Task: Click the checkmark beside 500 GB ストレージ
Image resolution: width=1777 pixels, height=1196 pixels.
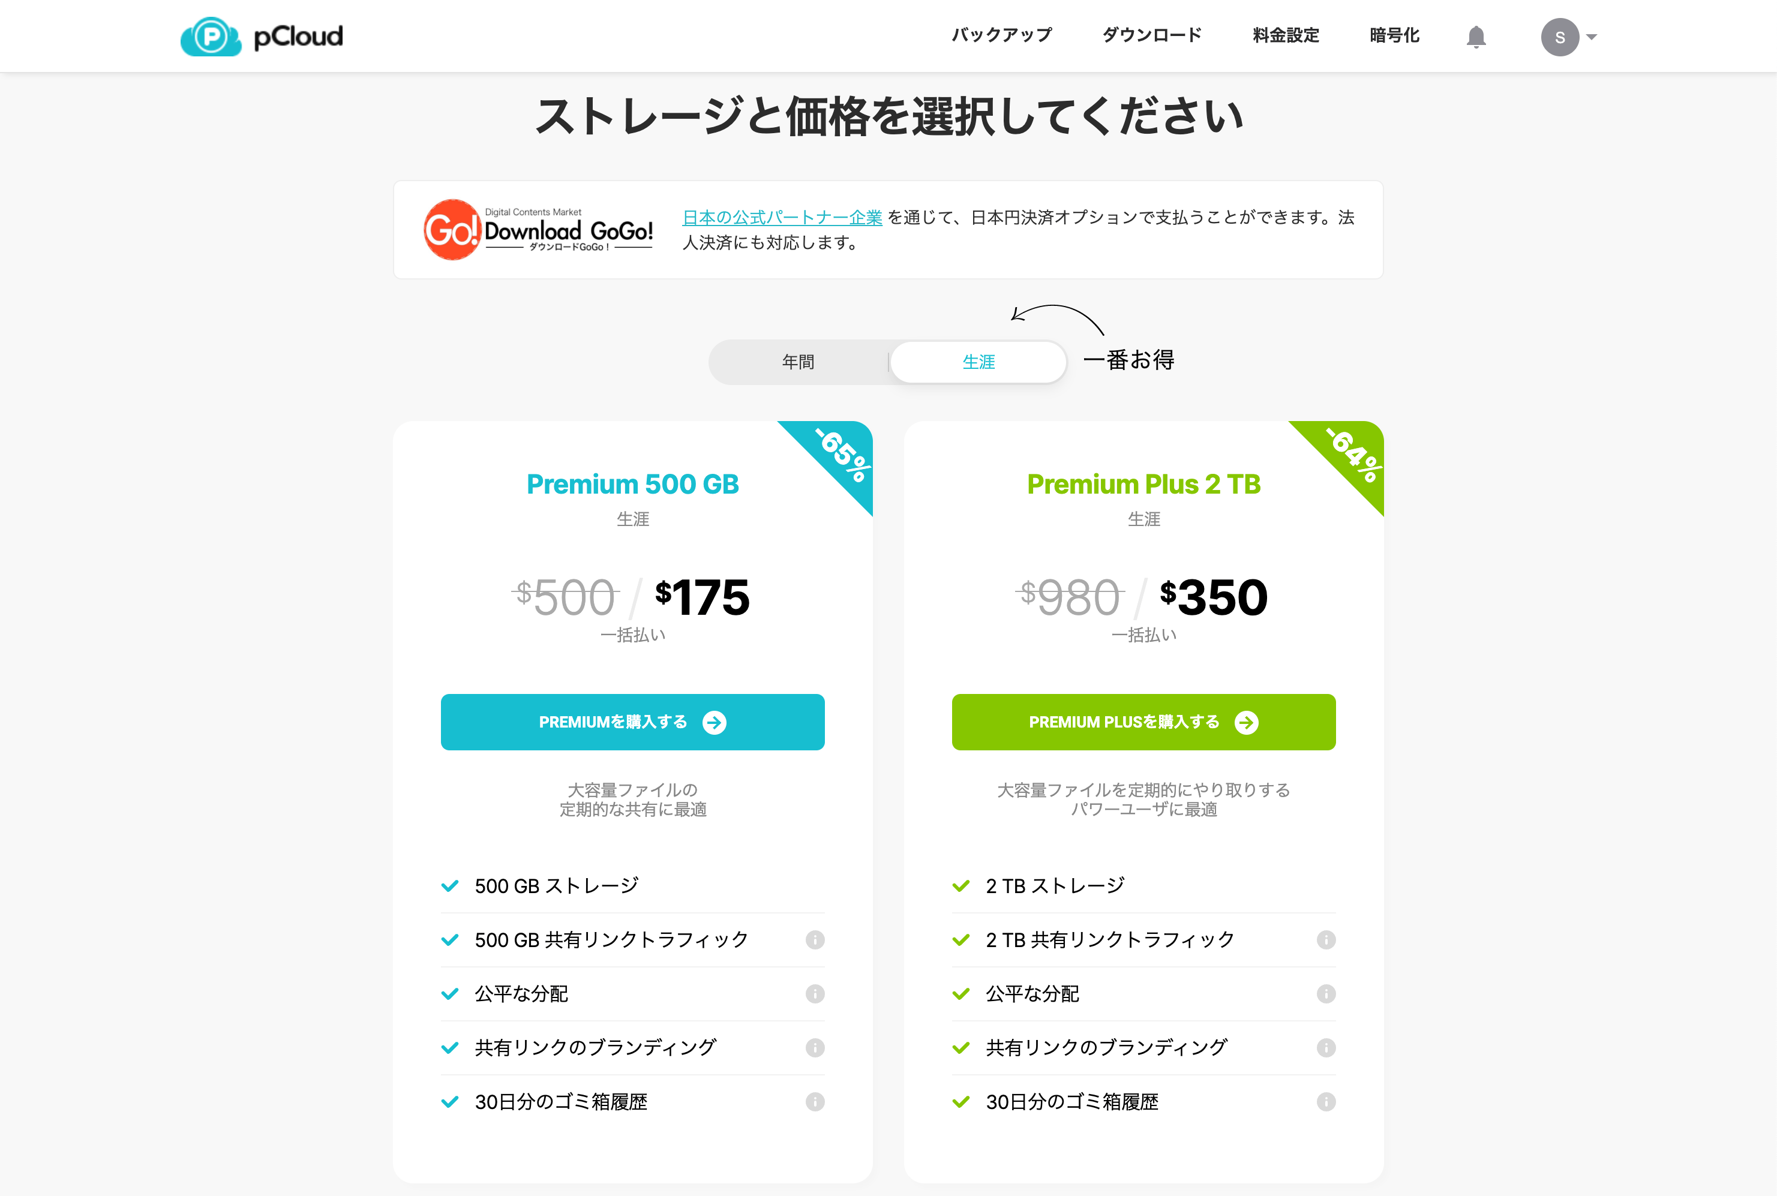Action: pos(449,885)
